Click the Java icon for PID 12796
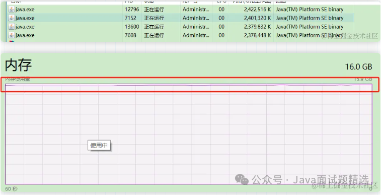 [x=12, y=10]
